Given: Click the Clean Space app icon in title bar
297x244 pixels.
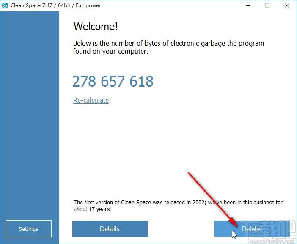Looking at the screenshot, I should point(5,5).
